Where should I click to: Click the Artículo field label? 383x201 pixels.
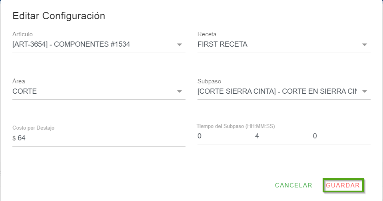tap(22, 34)
